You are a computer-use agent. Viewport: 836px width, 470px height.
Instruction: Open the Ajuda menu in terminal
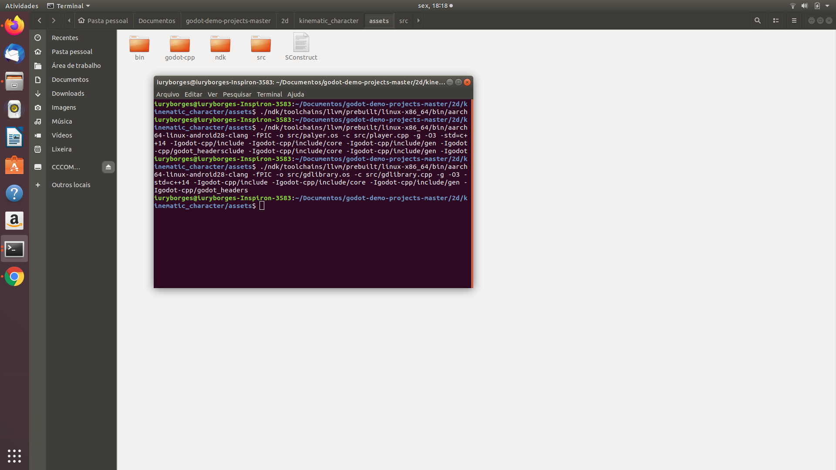click(x=296, y=94)
